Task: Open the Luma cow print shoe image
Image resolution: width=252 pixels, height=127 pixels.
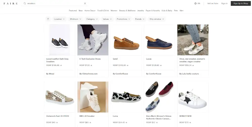Action: (x=126, y=97)
